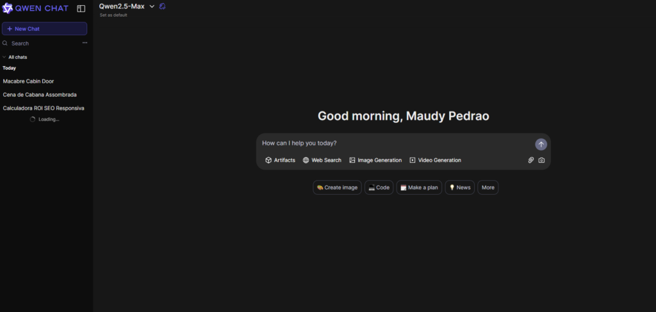
Task: Attach a file with the paperclip icon
Action: (531, 160)
